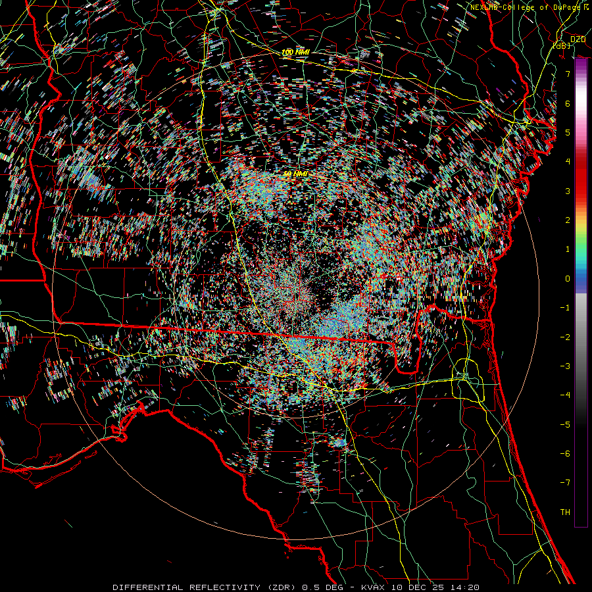Pick the purple band at the scale top
Screen dimensions: 592x592
click(x=581, y=66)
